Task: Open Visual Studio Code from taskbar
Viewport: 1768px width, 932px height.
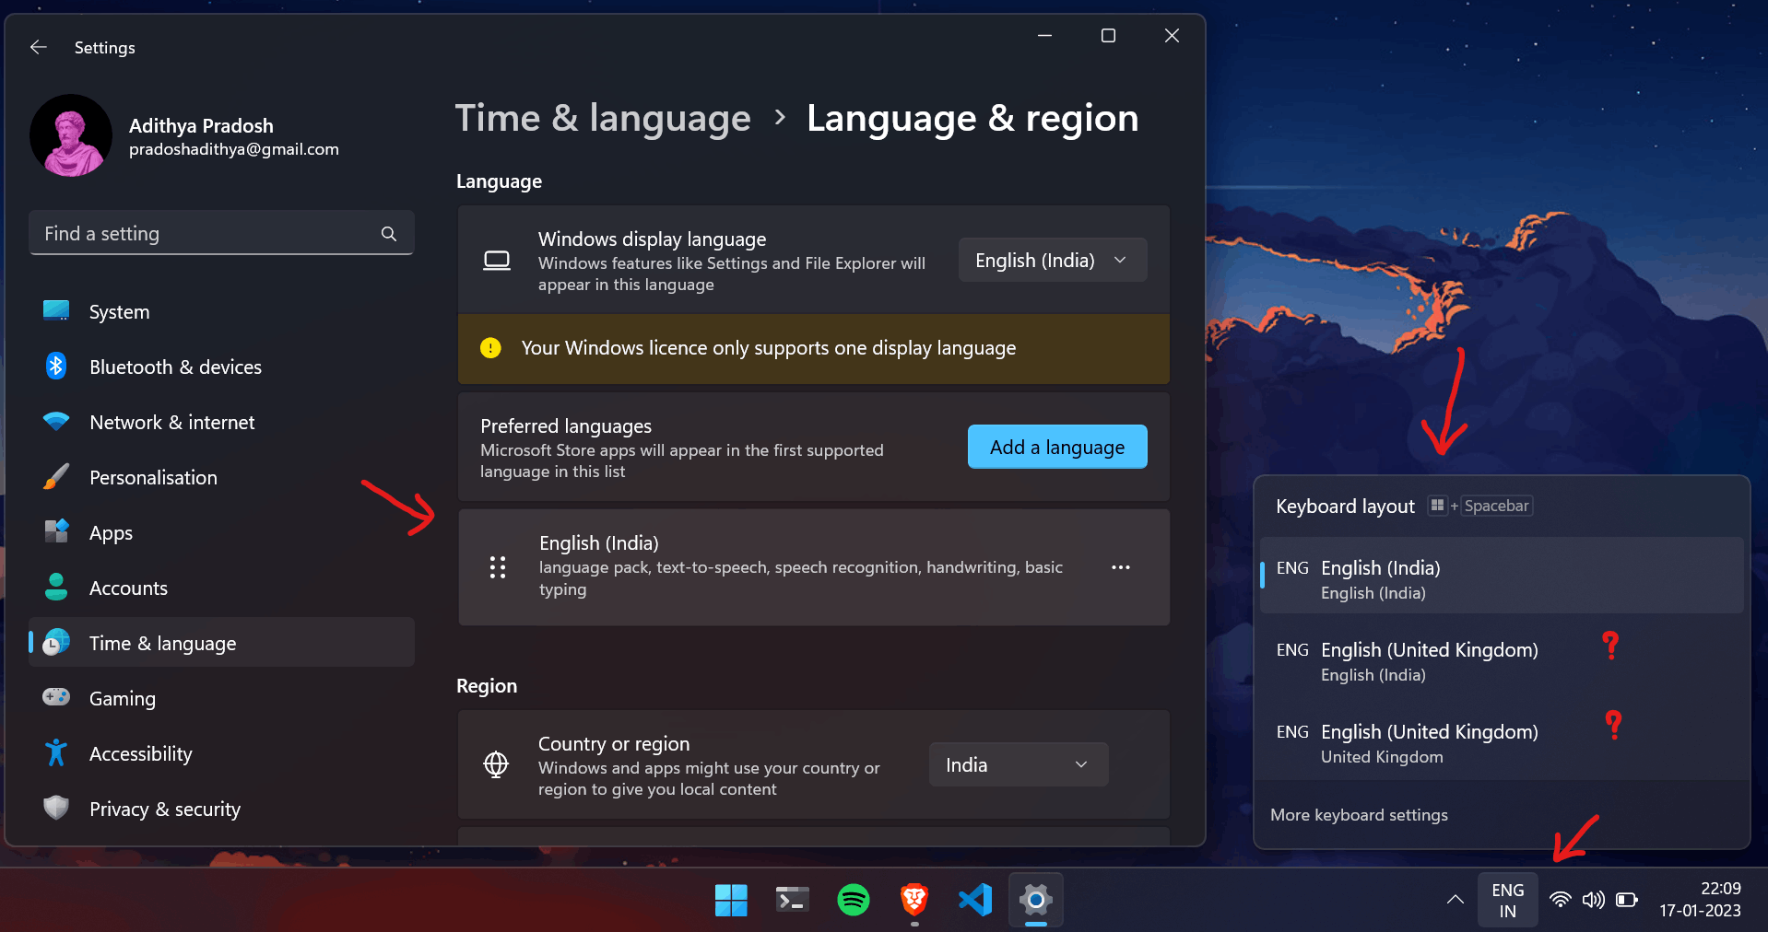Action: tap(975, 900)
